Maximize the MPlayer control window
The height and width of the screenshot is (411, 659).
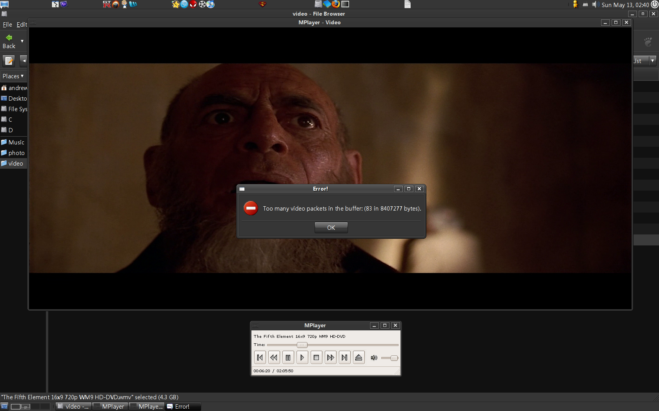pyautogui.click(x=385, y=325)
